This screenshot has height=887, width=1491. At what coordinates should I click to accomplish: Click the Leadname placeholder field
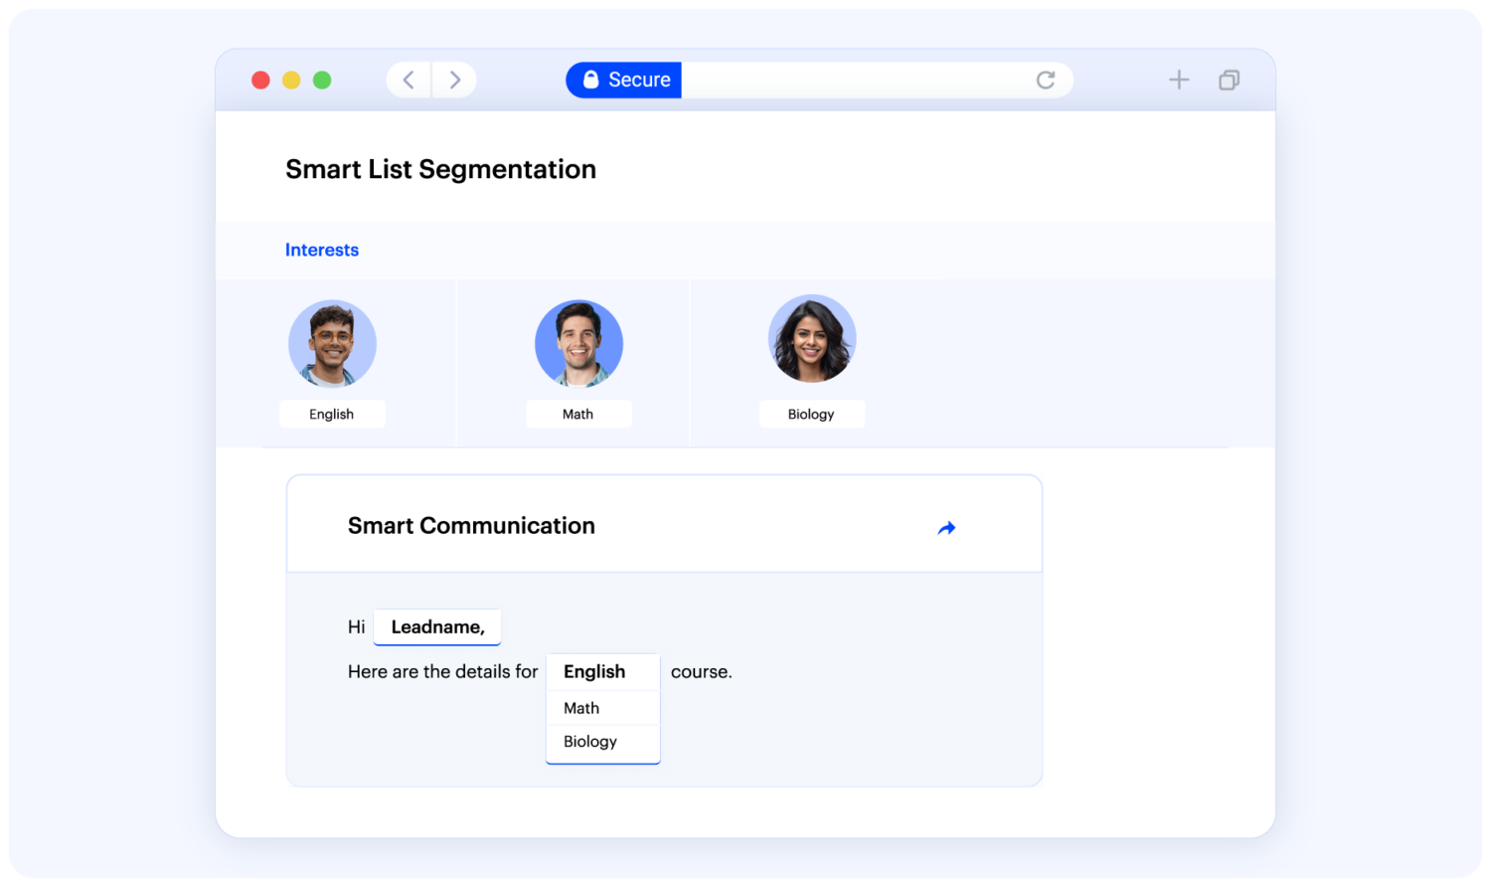[x=437, y=627]
